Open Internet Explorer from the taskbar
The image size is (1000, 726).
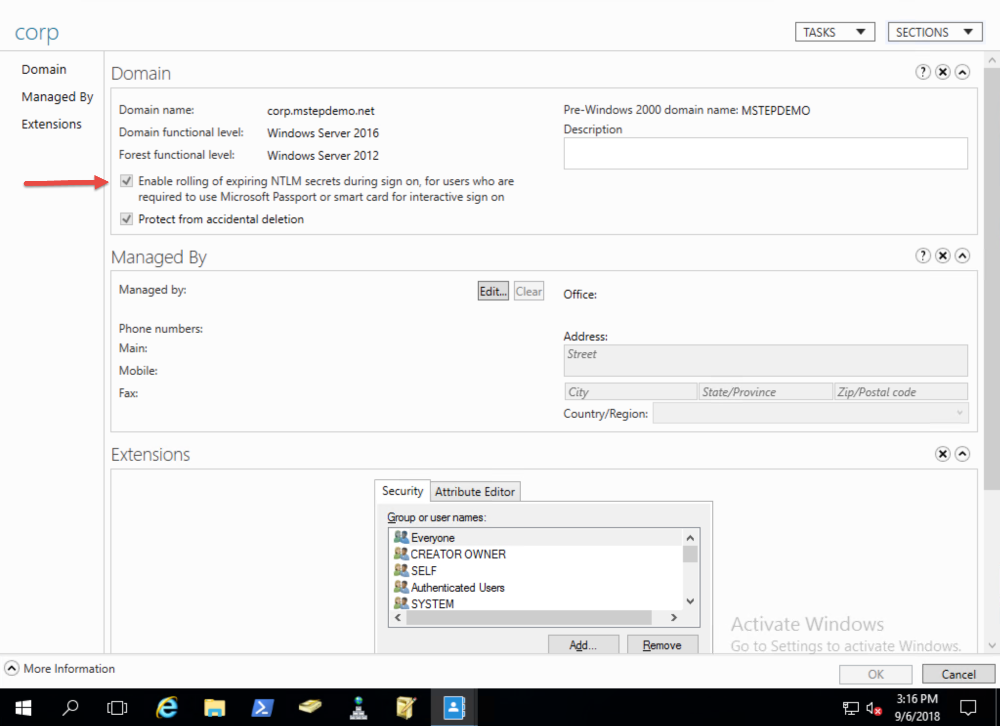(x=167, y=707)
